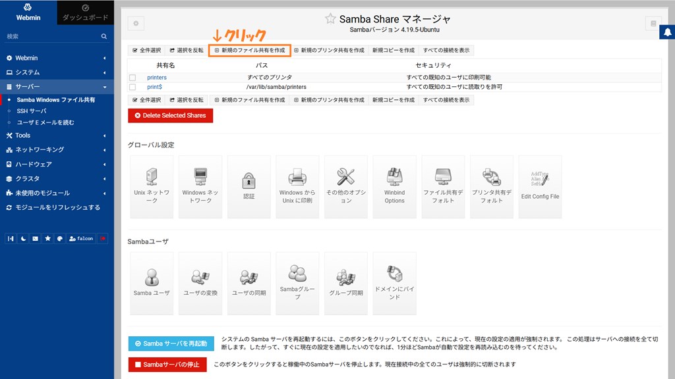Open Winbind Options icon
This screenshot has width=675, height=379.
394,186
